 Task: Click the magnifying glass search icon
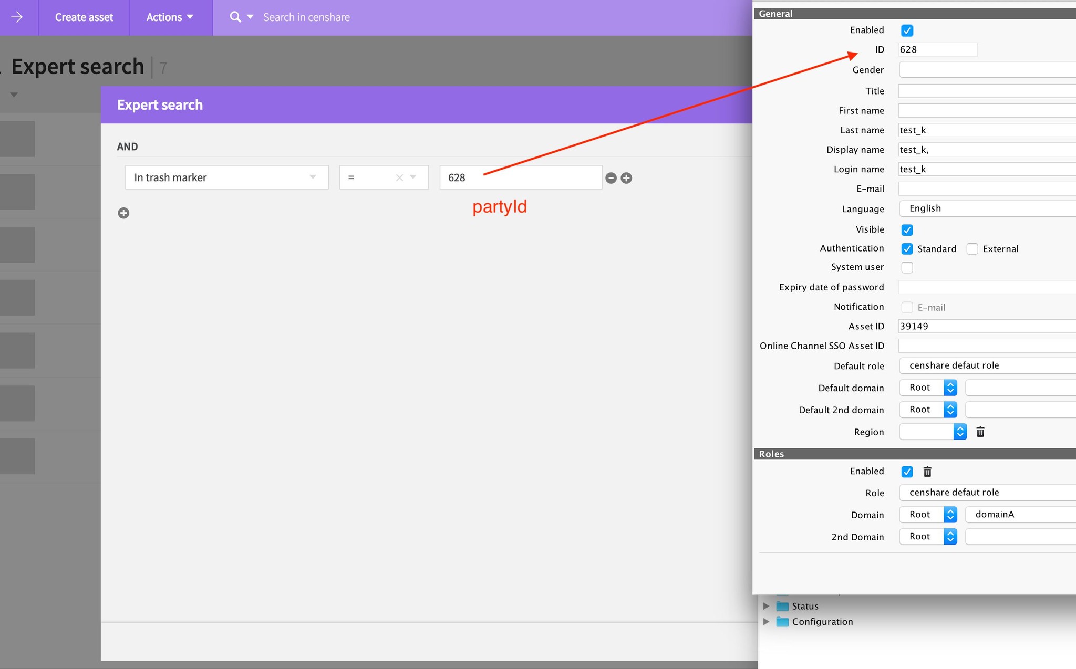[235, 17]
